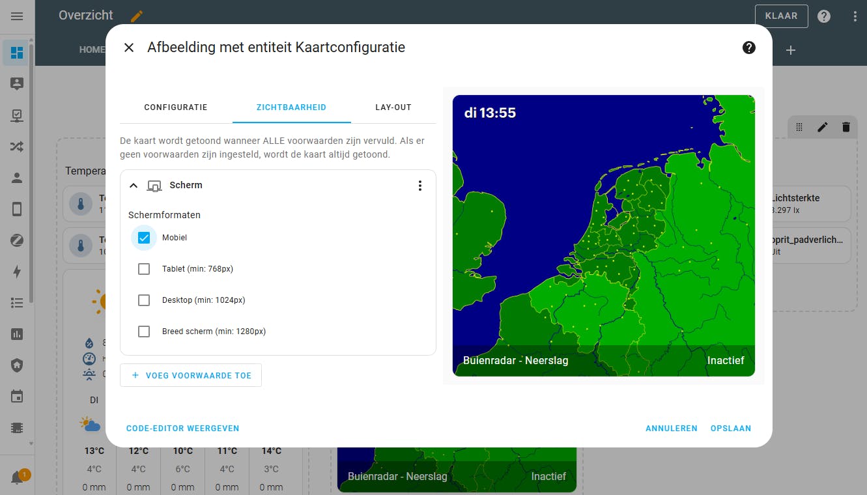Collapse the Scherm condition chevron
Image resolution: width=867 pixels, height=495 pixels.
[x=134, y=186]
